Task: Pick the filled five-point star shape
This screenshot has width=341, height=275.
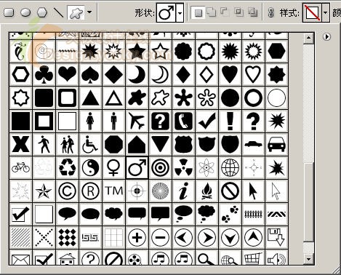Action: click(x=137, y=51)
